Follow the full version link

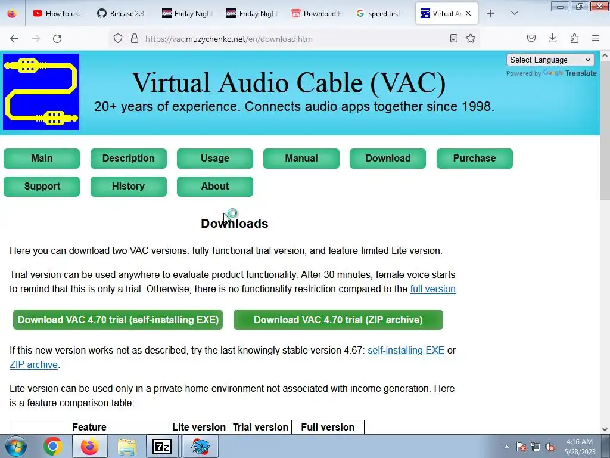point(432,289)
